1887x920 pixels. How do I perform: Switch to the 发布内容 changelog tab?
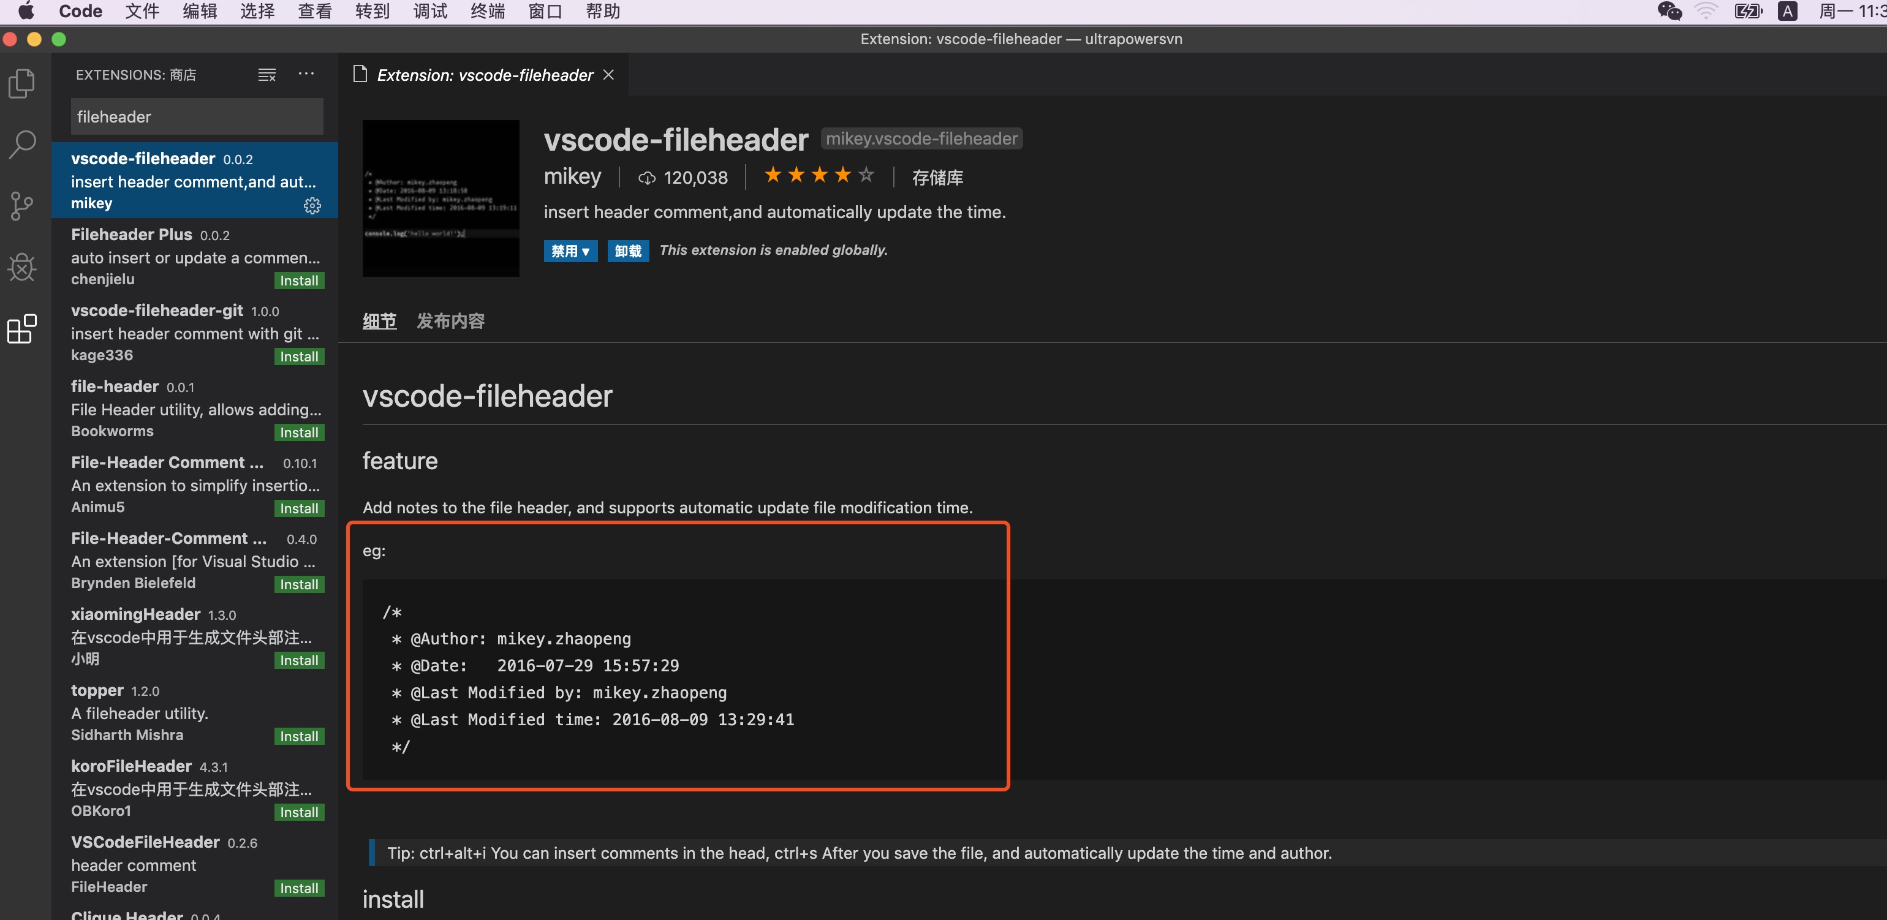click(450, 322)
